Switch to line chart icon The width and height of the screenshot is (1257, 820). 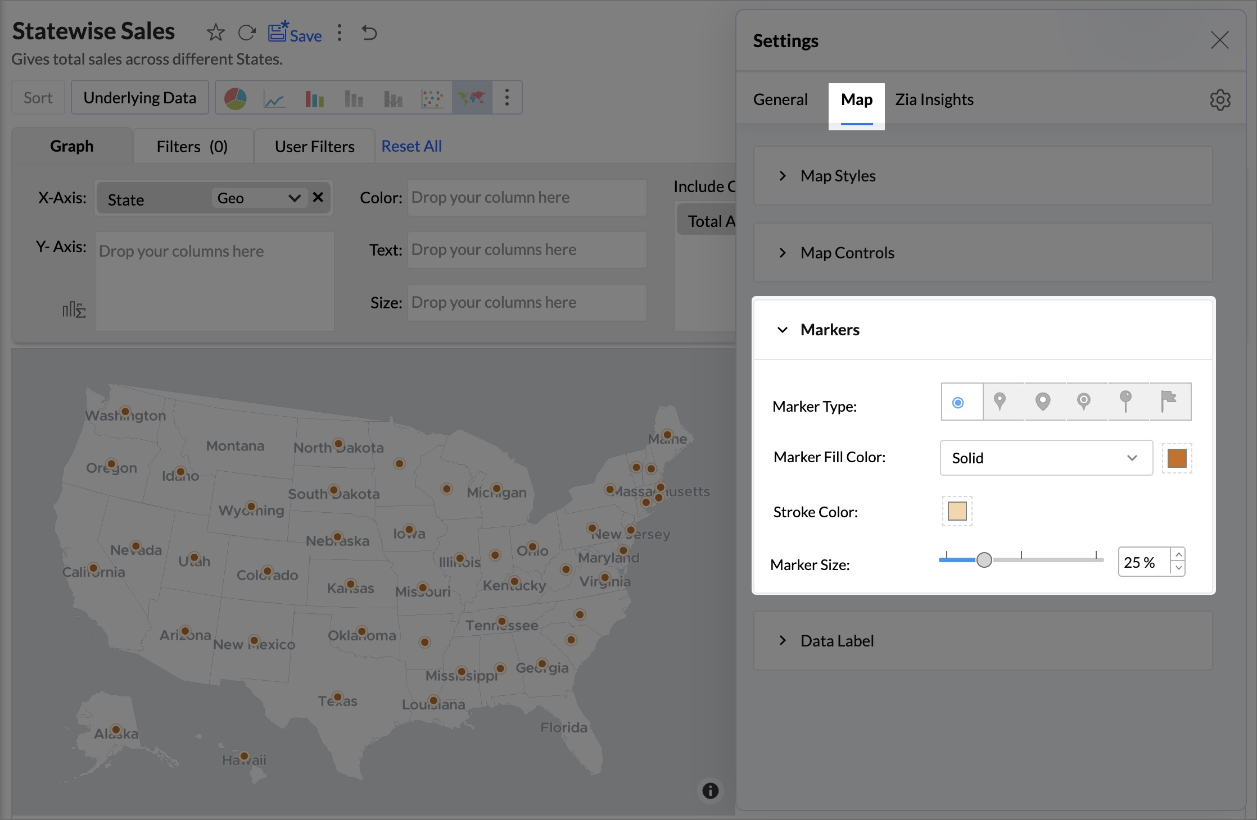point(274,98)
